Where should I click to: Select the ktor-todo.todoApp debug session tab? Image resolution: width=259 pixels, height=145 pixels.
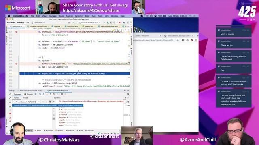point(59,91)
